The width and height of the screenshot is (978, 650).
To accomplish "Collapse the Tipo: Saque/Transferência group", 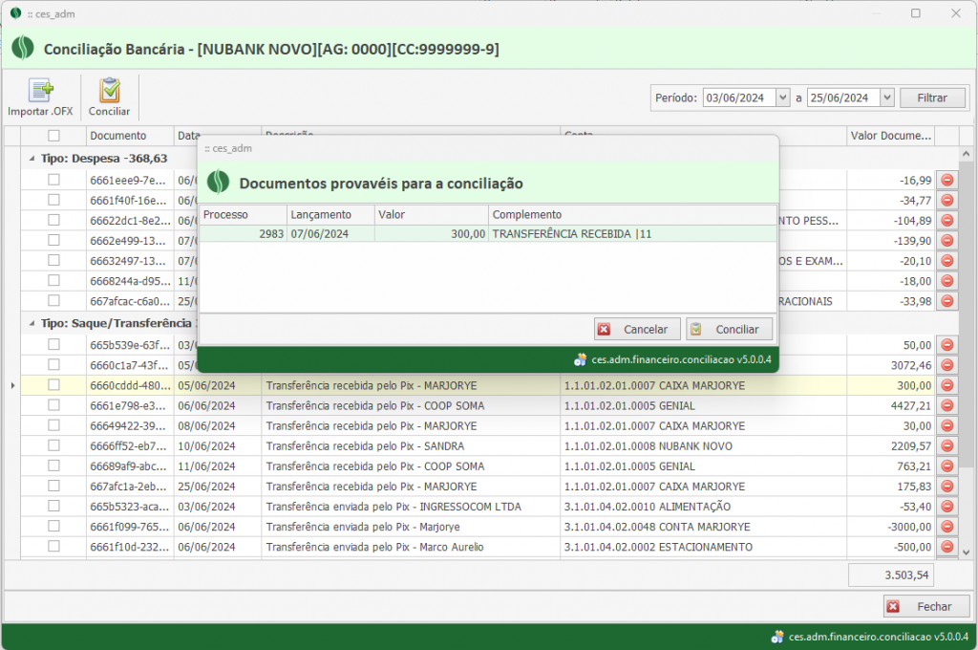I will [32, 323].
